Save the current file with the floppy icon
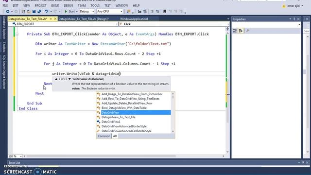Image resolution: width=311 pixels, height=175 pixels. (34, 12)
